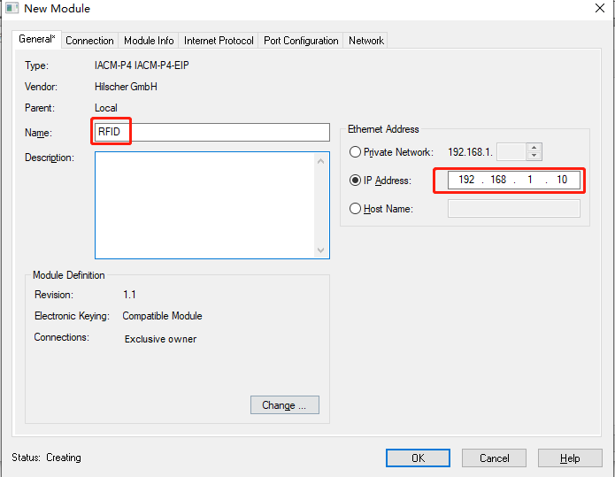Image resolution: width=615 pixels, height=477 pixels.
Task: Click the New Module window icon
Action: [12, 9]
